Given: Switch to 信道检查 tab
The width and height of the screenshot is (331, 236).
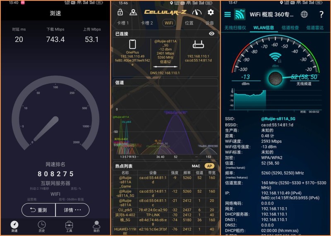Looking at the screenshot, I should coord(290,28).
